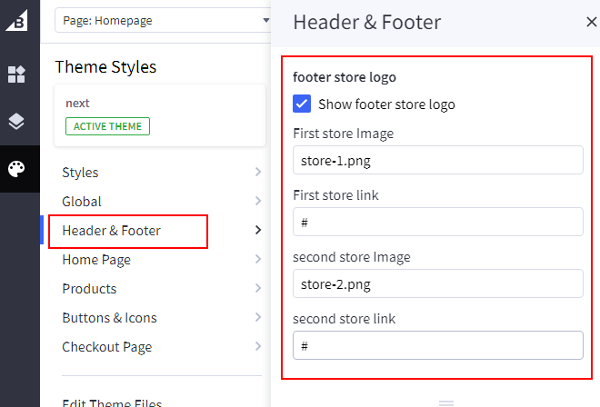600x407 pixels.
Task: Open the Header & Footer menu item
Action: tap(112, 231)
